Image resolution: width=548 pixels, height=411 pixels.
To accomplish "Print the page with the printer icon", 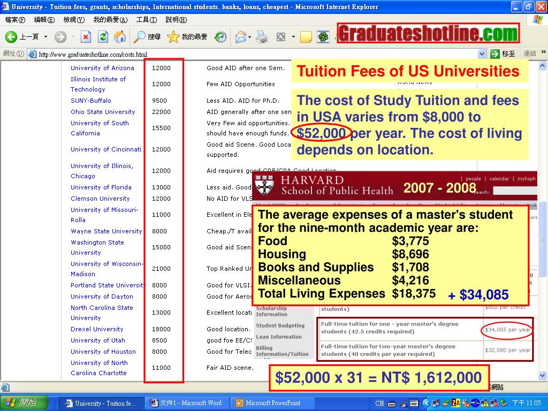I will (262, 37).
